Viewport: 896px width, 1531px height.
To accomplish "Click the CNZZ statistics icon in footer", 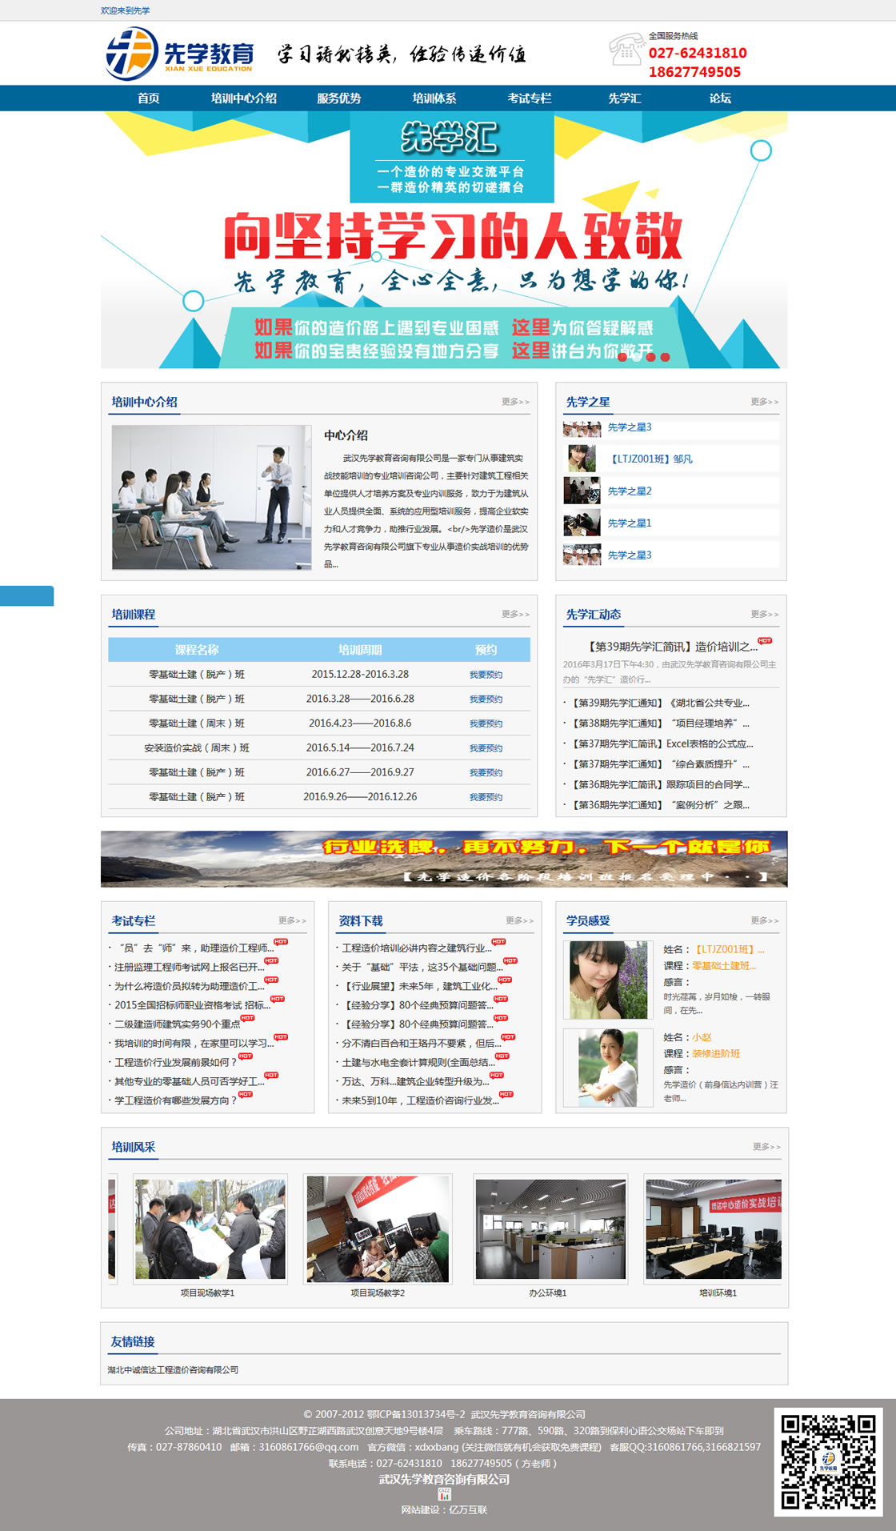I will point(445,1494).
